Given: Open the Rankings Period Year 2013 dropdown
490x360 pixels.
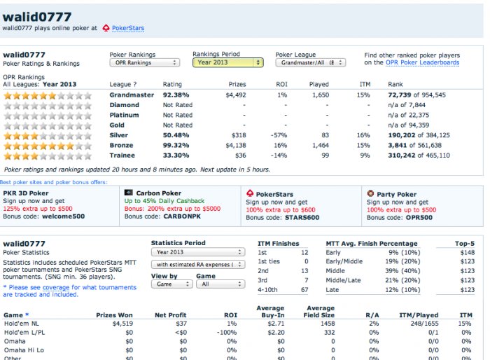Looking at the screenshot, I should pos(228,62).
